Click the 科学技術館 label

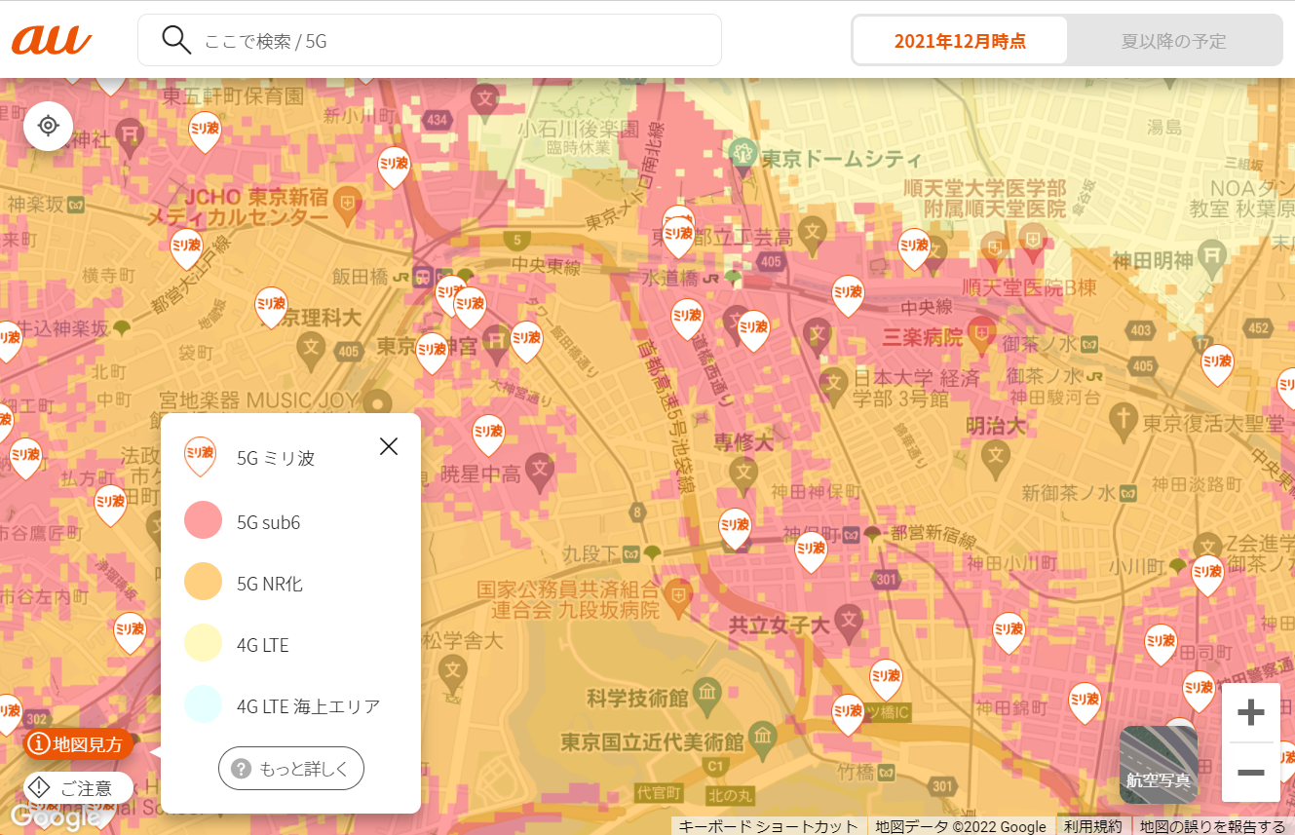[x=637, y=699]
